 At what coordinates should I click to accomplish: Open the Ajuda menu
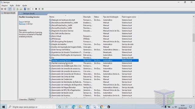coord(24,5)
